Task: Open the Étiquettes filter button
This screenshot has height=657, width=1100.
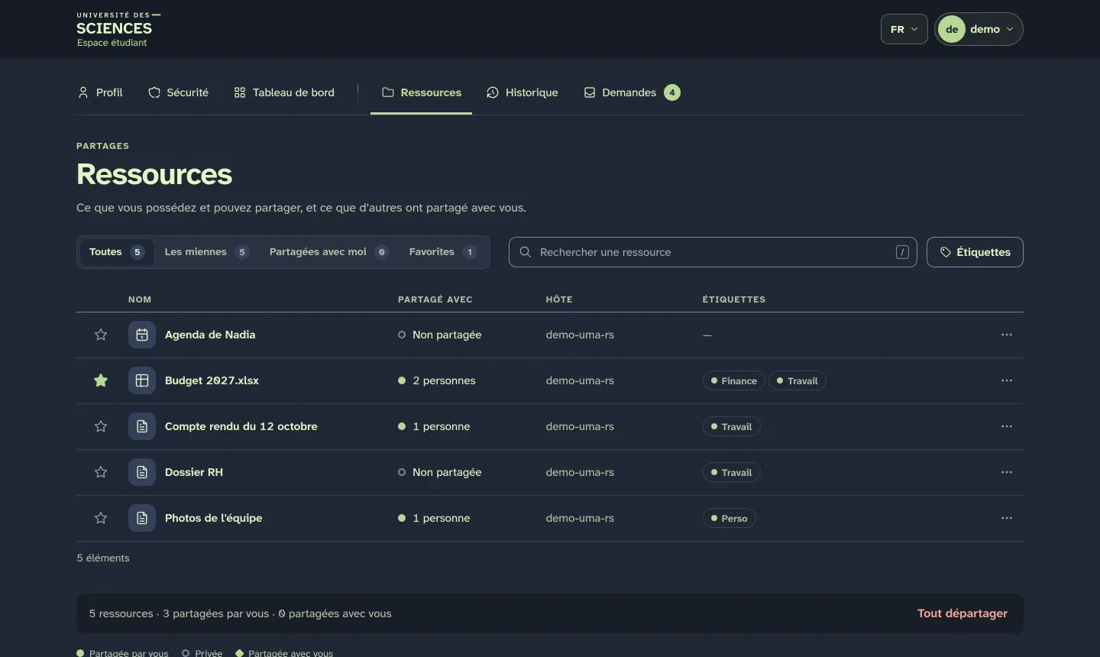Action: 975,252
